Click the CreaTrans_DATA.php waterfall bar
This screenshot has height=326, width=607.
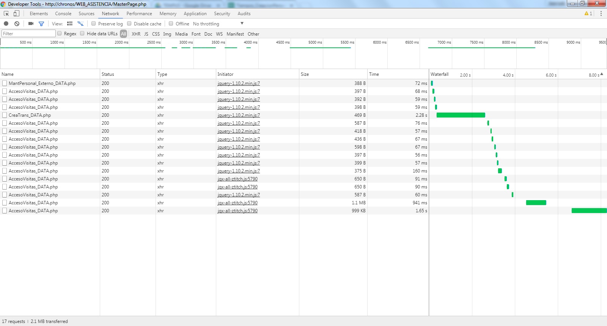[x=461, y=115]
